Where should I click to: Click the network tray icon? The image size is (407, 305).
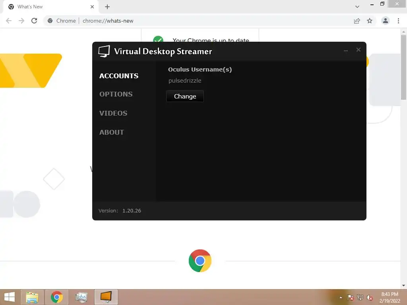360,297
